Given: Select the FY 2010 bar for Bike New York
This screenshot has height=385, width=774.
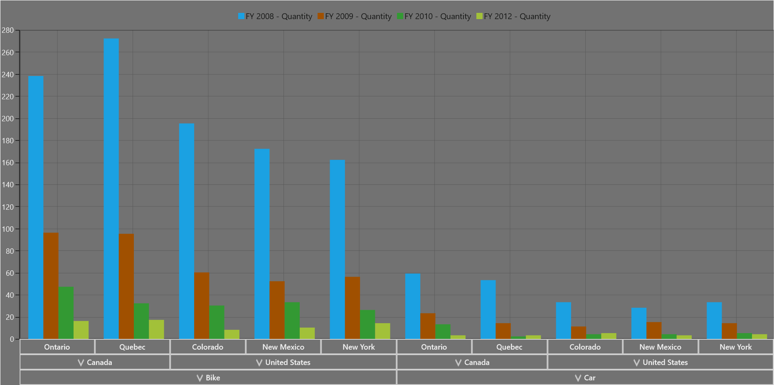Looking at the screenshot, I should click(x=367, y=324).
